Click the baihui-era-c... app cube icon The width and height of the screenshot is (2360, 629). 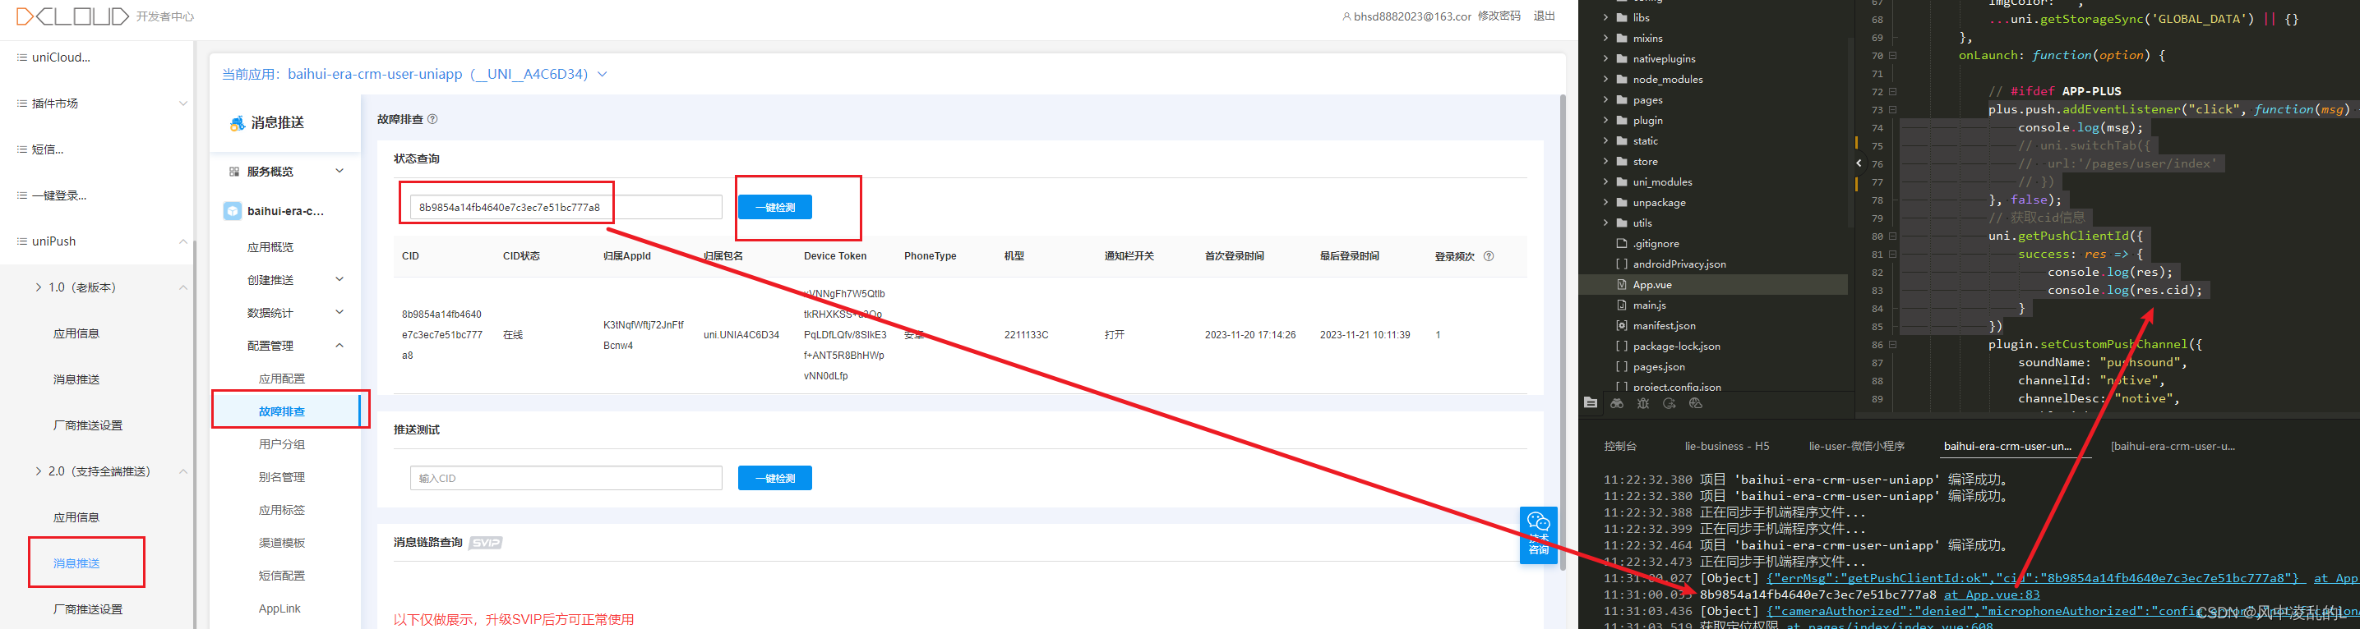233,212
